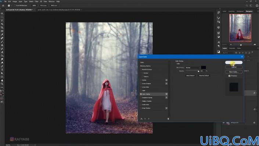Open the Character panel icon
The height and width of the screenshot is (146, 259).
pos(219,42)
